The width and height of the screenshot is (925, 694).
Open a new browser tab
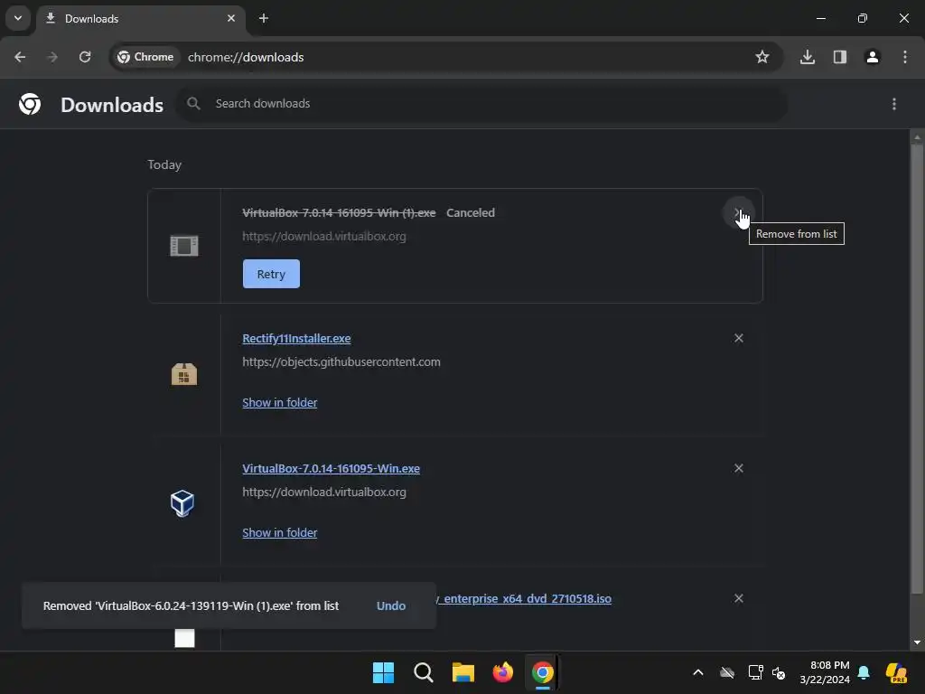[x=264, y=18]
